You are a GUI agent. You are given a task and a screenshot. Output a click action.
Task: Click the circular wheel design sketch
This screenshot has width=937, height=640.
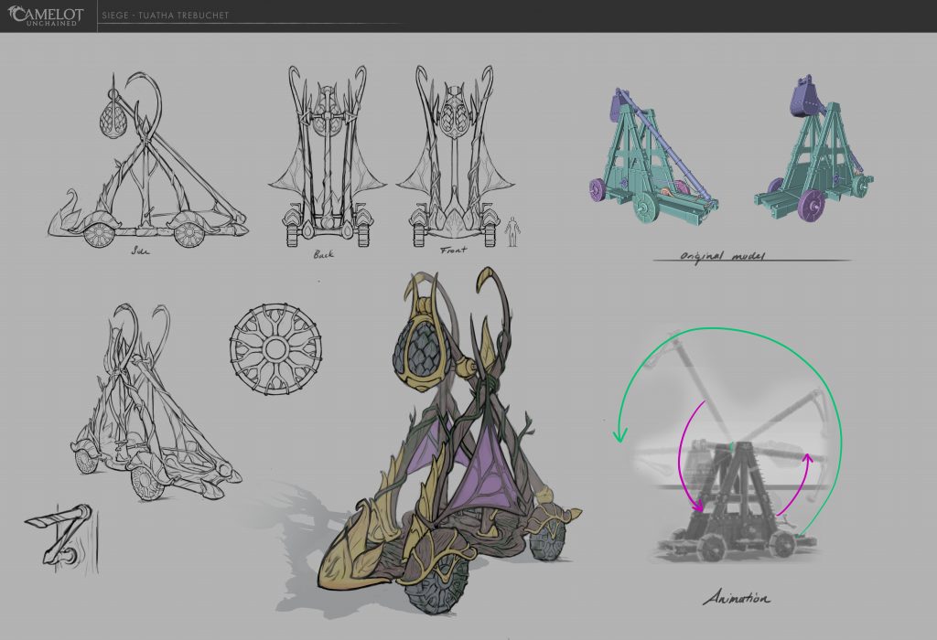[x=275, y=348]
